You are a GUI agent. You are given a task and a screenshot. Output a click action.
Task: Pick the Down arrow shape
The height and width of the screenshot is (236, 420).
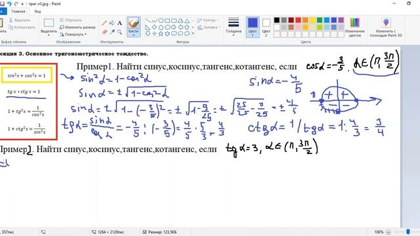148,33
